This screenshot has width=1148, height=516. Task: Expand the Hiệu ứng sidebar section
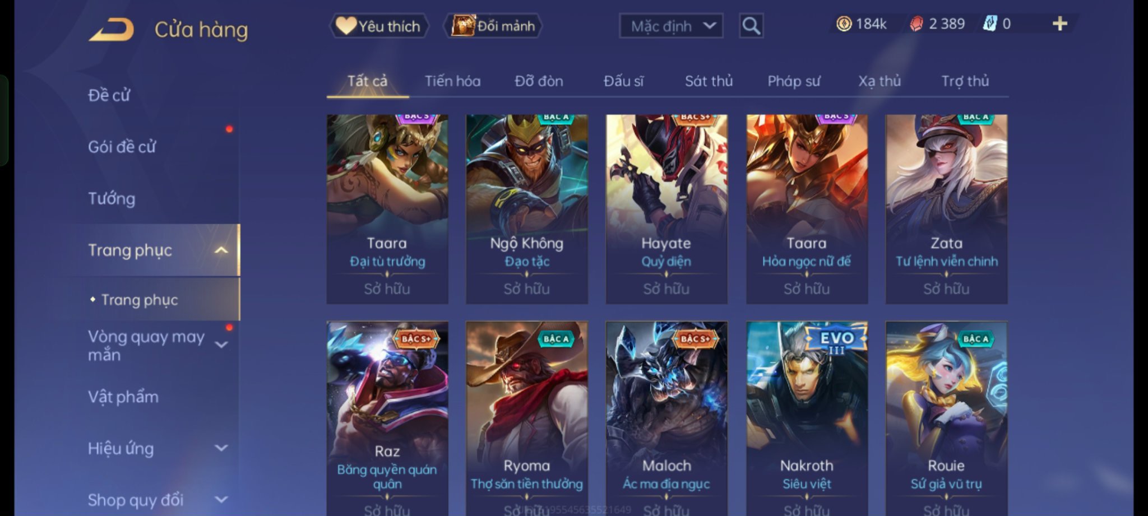click(221, 448)
